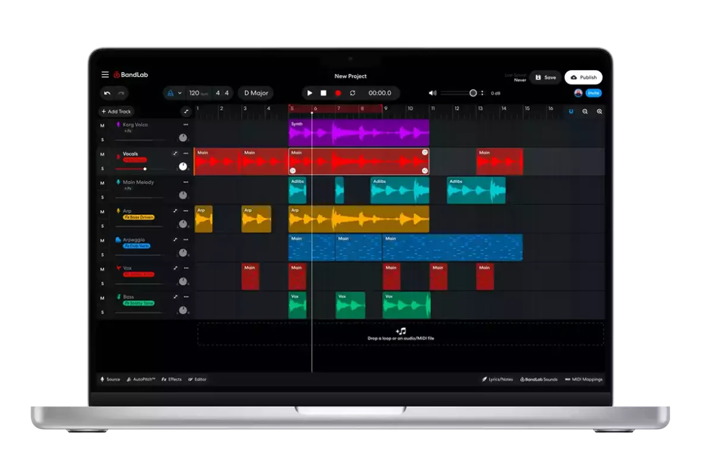
Task: Solo the Bass track
Action: pyautogui.click(x=102, y=312)
